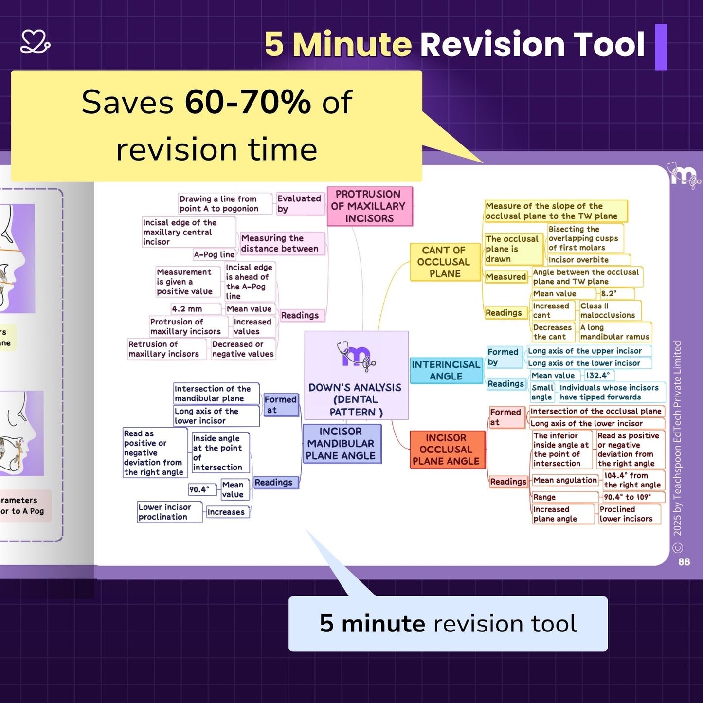
Task: Select the '4.2 mm' mean value box
Action: tap(187, 309)
